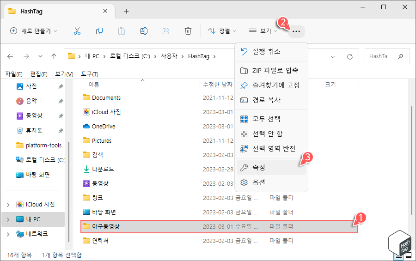Open recent locations chevron dropdown

(x=40, y=56)
